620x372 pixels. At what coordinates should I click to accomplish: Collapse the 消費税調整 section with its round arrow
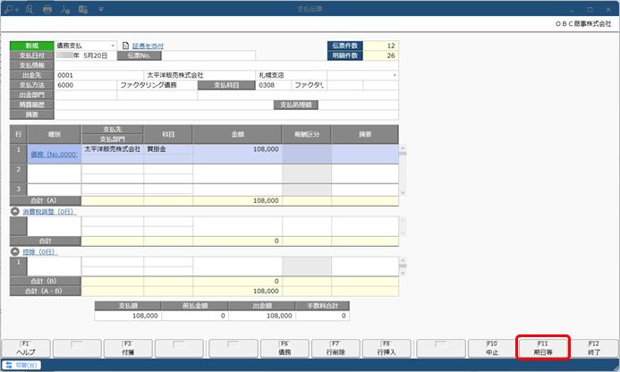[x=15, y=212]
